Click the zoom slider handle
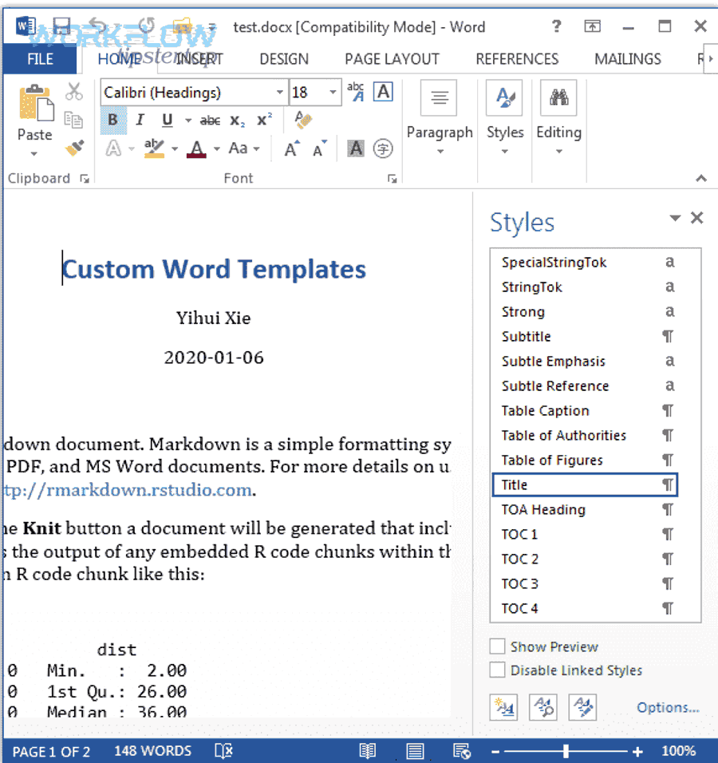The image size is (718, 763). tap(566, 751)
